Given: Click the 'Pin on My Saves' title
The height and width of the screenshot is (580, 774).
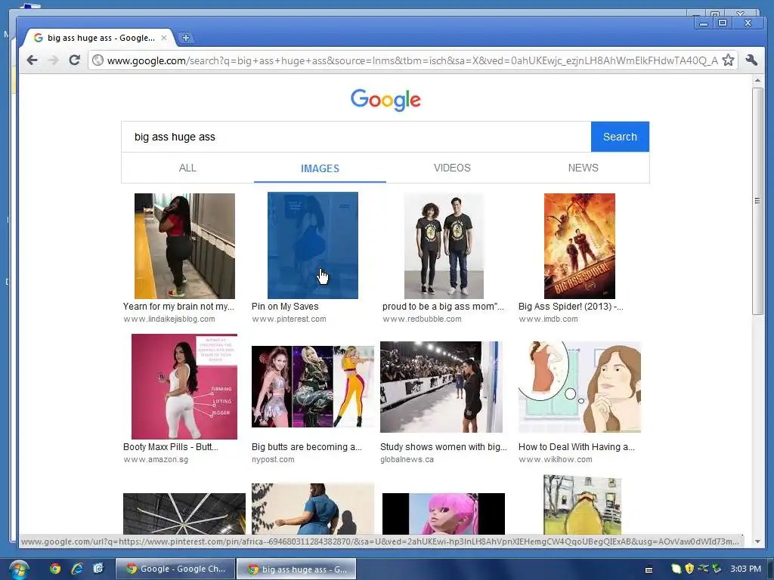Looking at the screenshot, I should pyautogui.click(x=285, y=307).
